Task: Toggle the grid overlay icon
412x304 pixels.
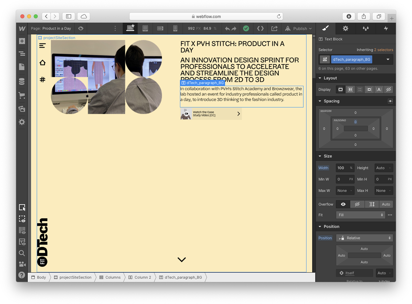Action: [22, 231]
